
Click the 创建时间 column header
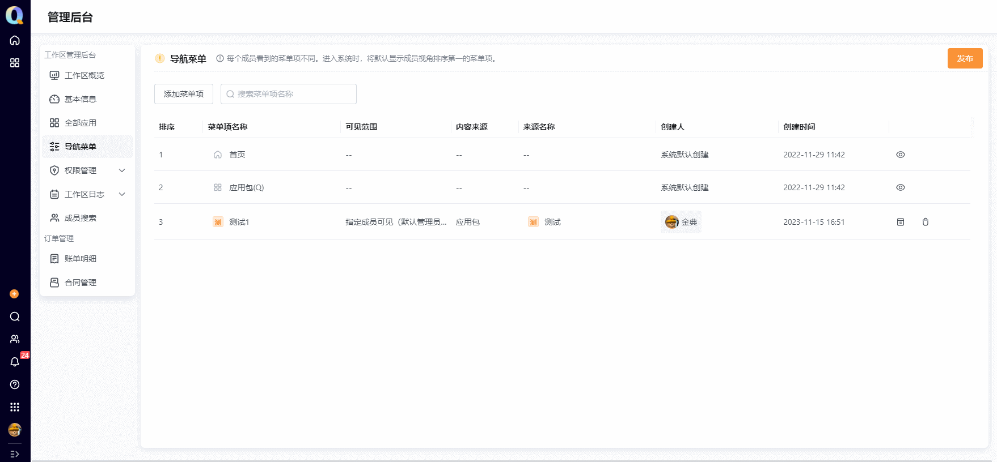point(799,127)
